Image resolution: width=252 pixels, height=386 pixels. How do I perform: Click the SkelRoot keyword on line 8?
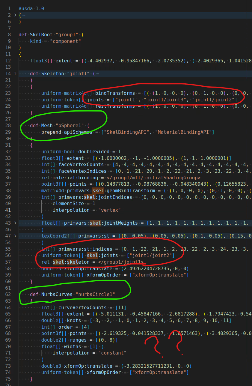41,34
